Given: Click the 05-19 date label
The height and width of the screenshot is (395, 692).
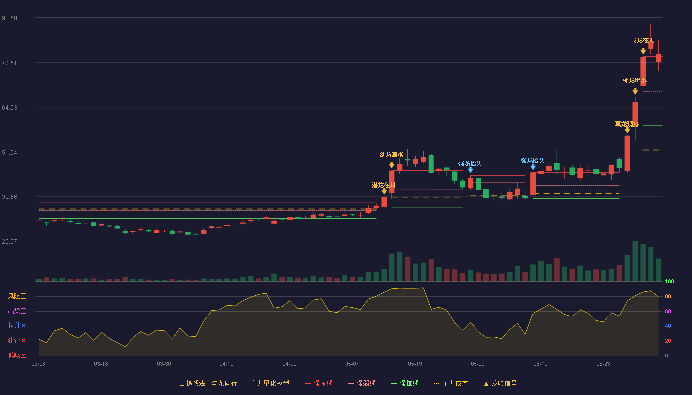Looking at the screenshot, I should click(x=415, y=364).
